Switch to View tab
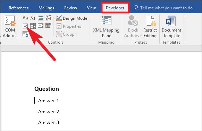Viewport: 202px width, 131px height. [91, 8]
